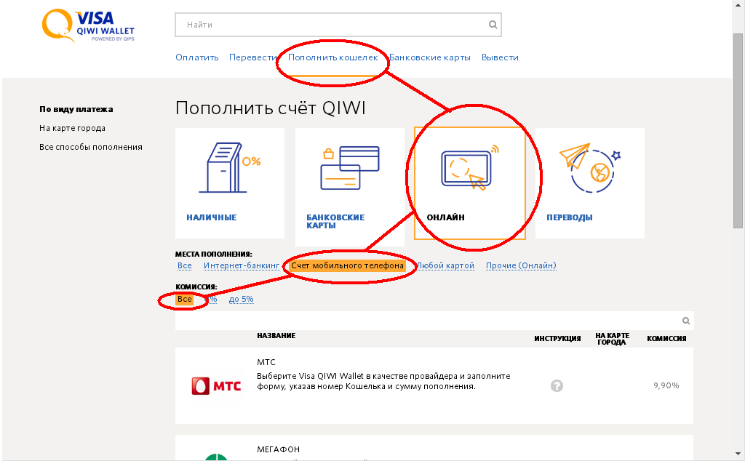Click the magnifier icon in Найти field
The width and height of the screenshot is (745, 461).
[x=493, y=25]
